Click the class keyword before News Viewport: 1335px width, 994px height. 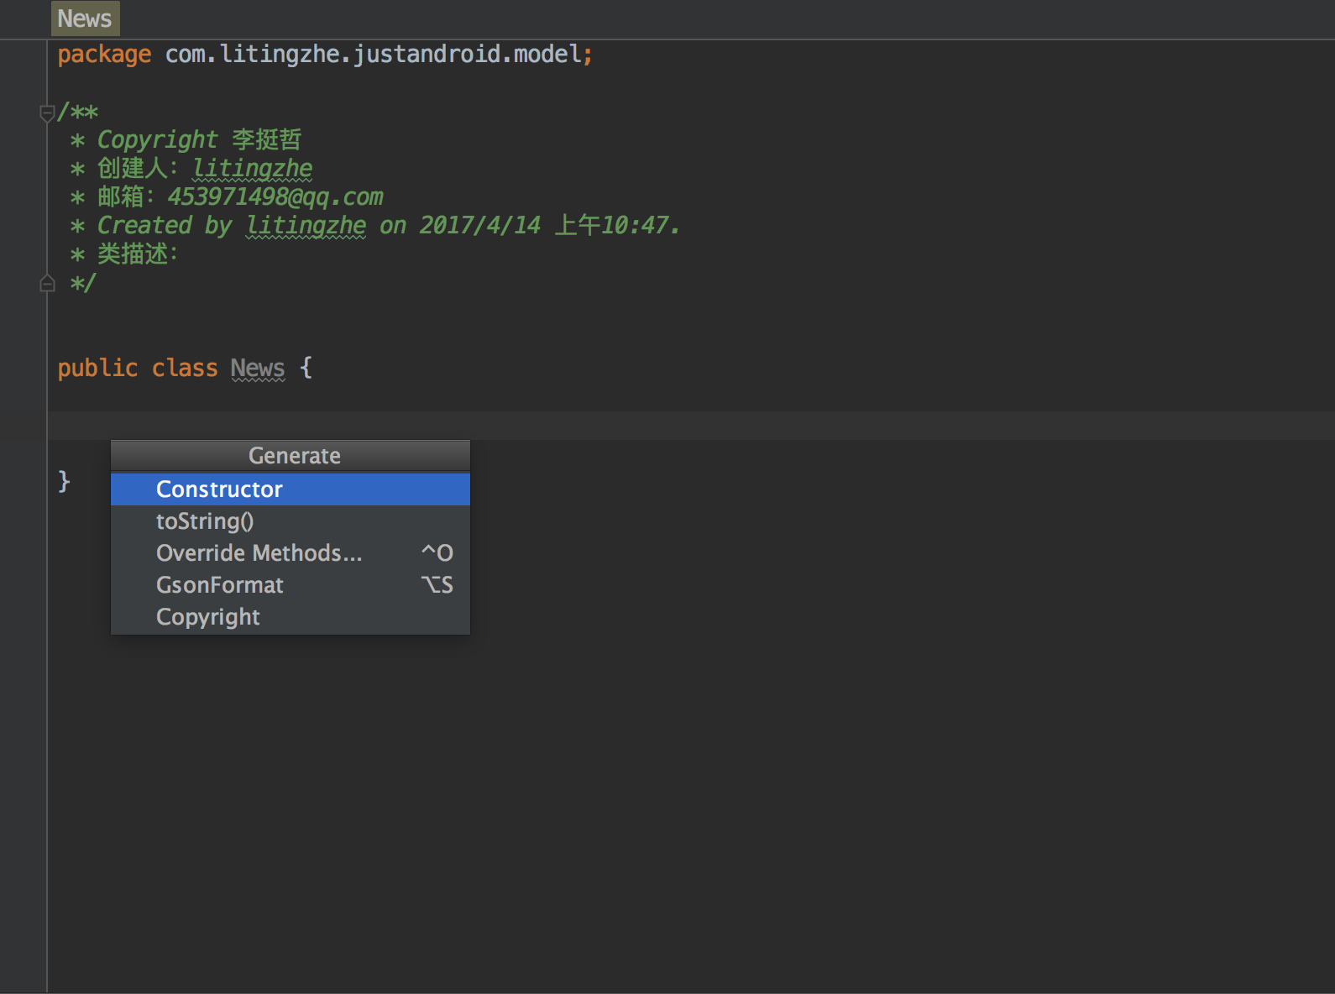(184, 369)
